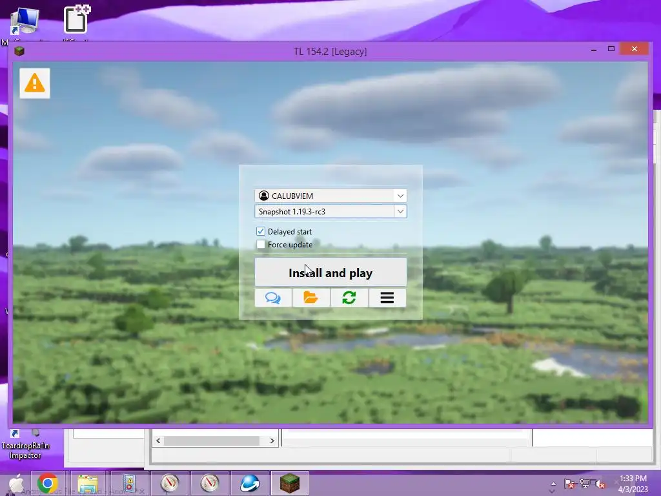
Task: Click the second Safari compass icon in the taskbar
Action: 210,483
